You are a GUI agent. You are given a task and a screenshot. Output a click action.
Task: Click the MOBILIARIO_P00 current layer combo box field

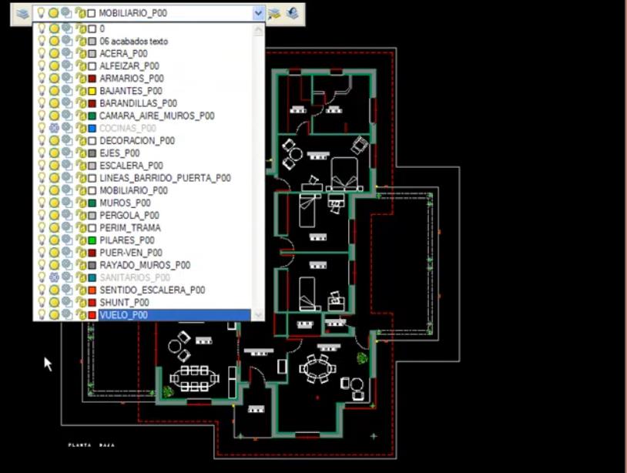[143, 13]
